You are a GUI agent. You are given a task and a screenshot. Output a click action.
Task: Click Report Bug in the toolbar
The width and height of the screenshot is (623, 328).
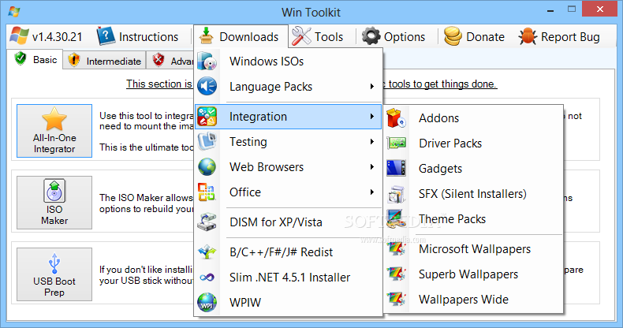tap(559, 36)
